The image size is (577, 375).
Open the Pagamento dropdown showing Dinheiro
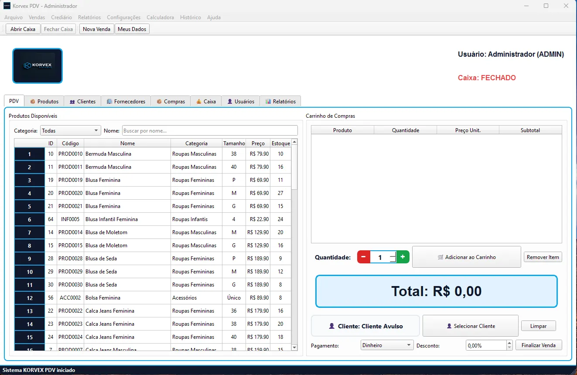tap(387, 345)
